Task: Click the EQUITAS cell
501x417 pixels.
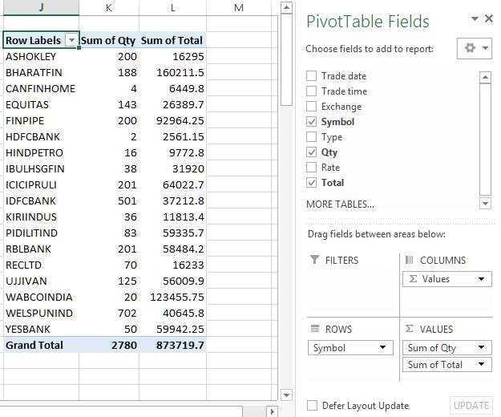Action: click(41, 104)
